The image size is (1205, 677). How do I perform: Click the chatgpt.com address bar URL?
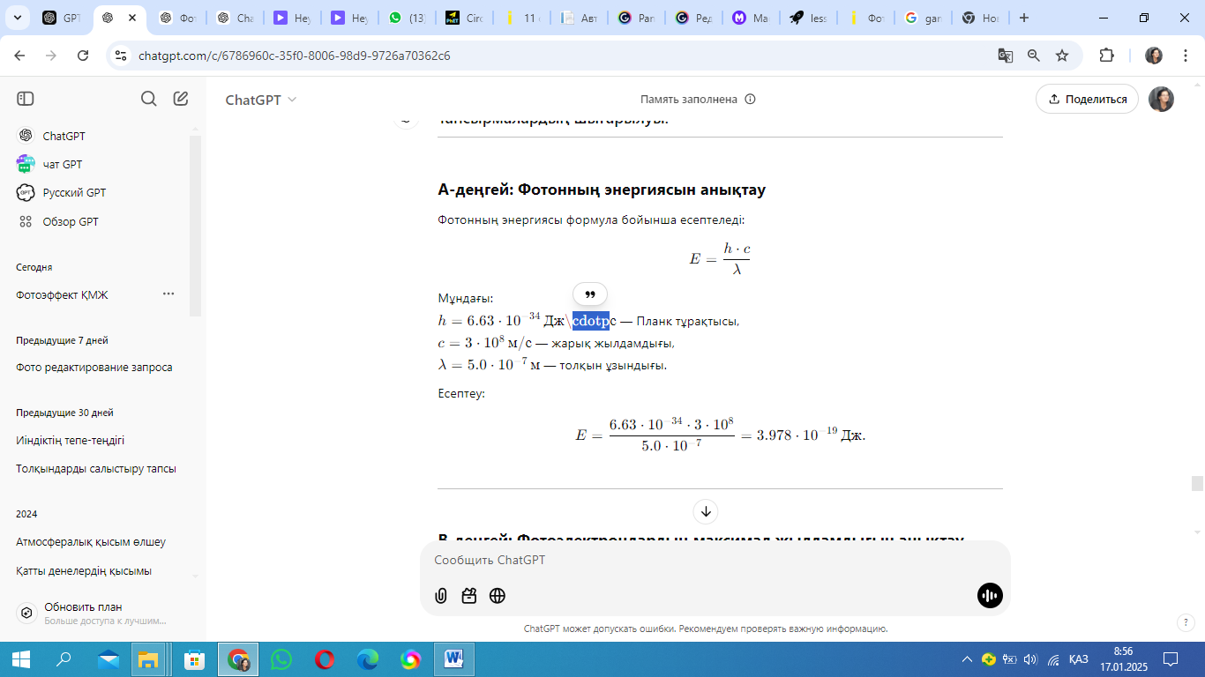pyautogui.click(x=295, y=56)
